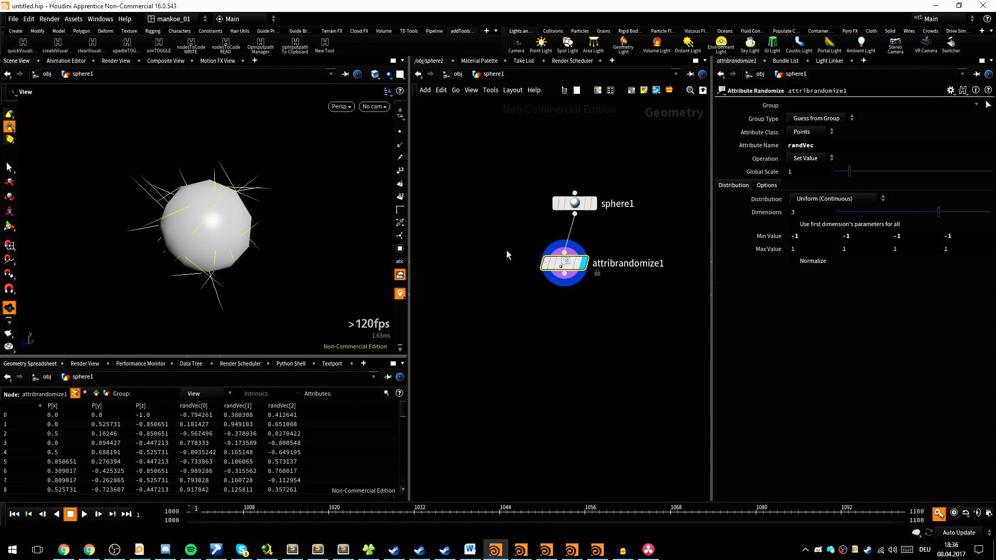The height and width of the screenshot is (560, 996).
Task: Click the Options tab in Attribute Randomize
Action: tap(767, 185)
